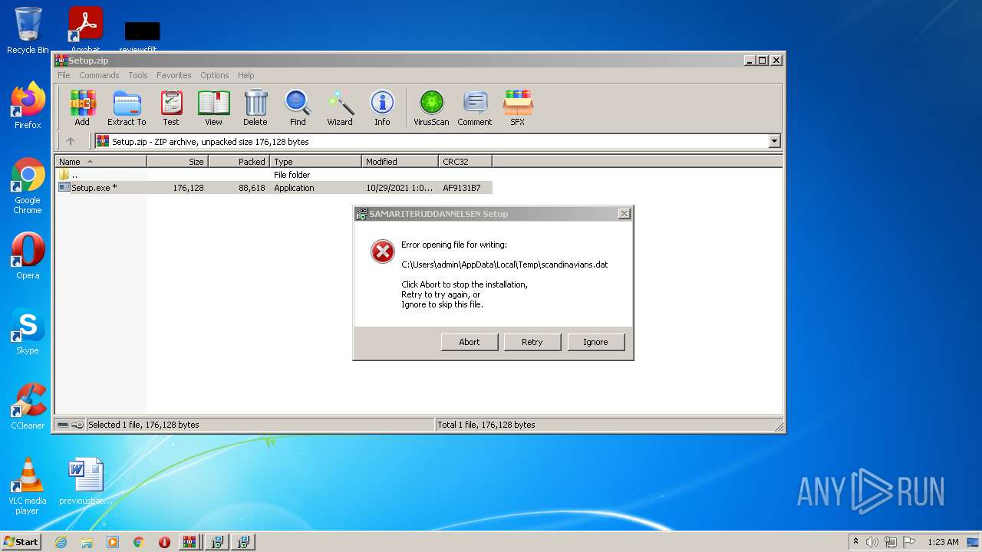Click the CRC32 value AF9131B7
982x552 pixels.
coord(462,188)
